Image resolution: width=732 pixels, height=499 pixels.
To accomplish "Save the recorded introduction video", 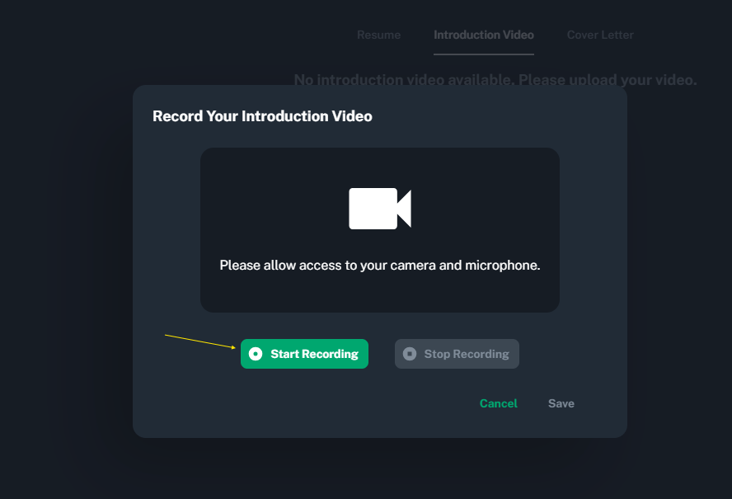I will pos(561,403).
